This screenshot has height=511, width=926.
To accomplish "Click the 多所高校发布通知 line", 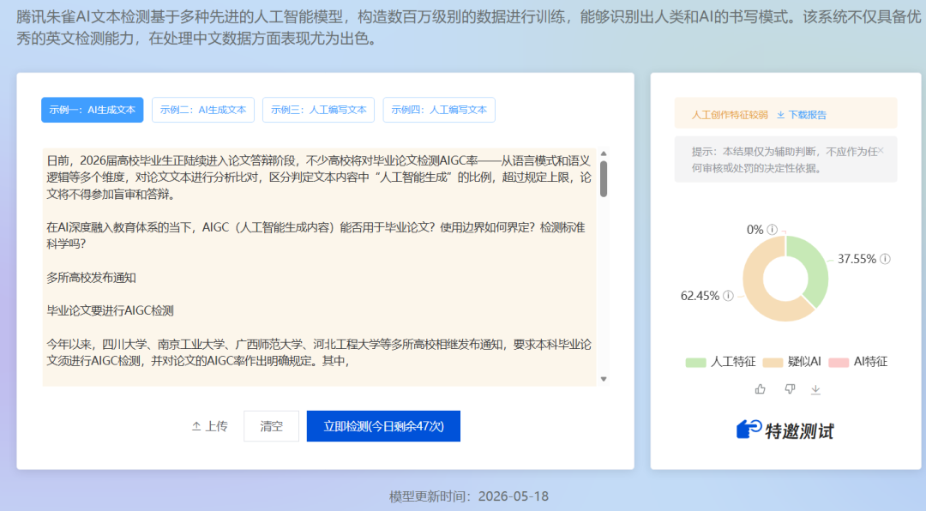I will click(92, 278).
